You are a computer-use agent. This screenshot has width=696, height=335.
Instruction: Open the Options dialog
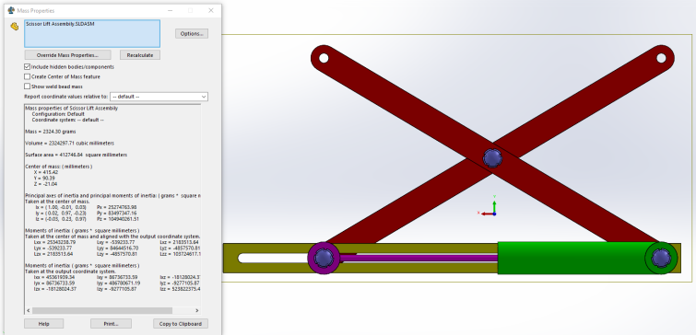tap(192, 34)
